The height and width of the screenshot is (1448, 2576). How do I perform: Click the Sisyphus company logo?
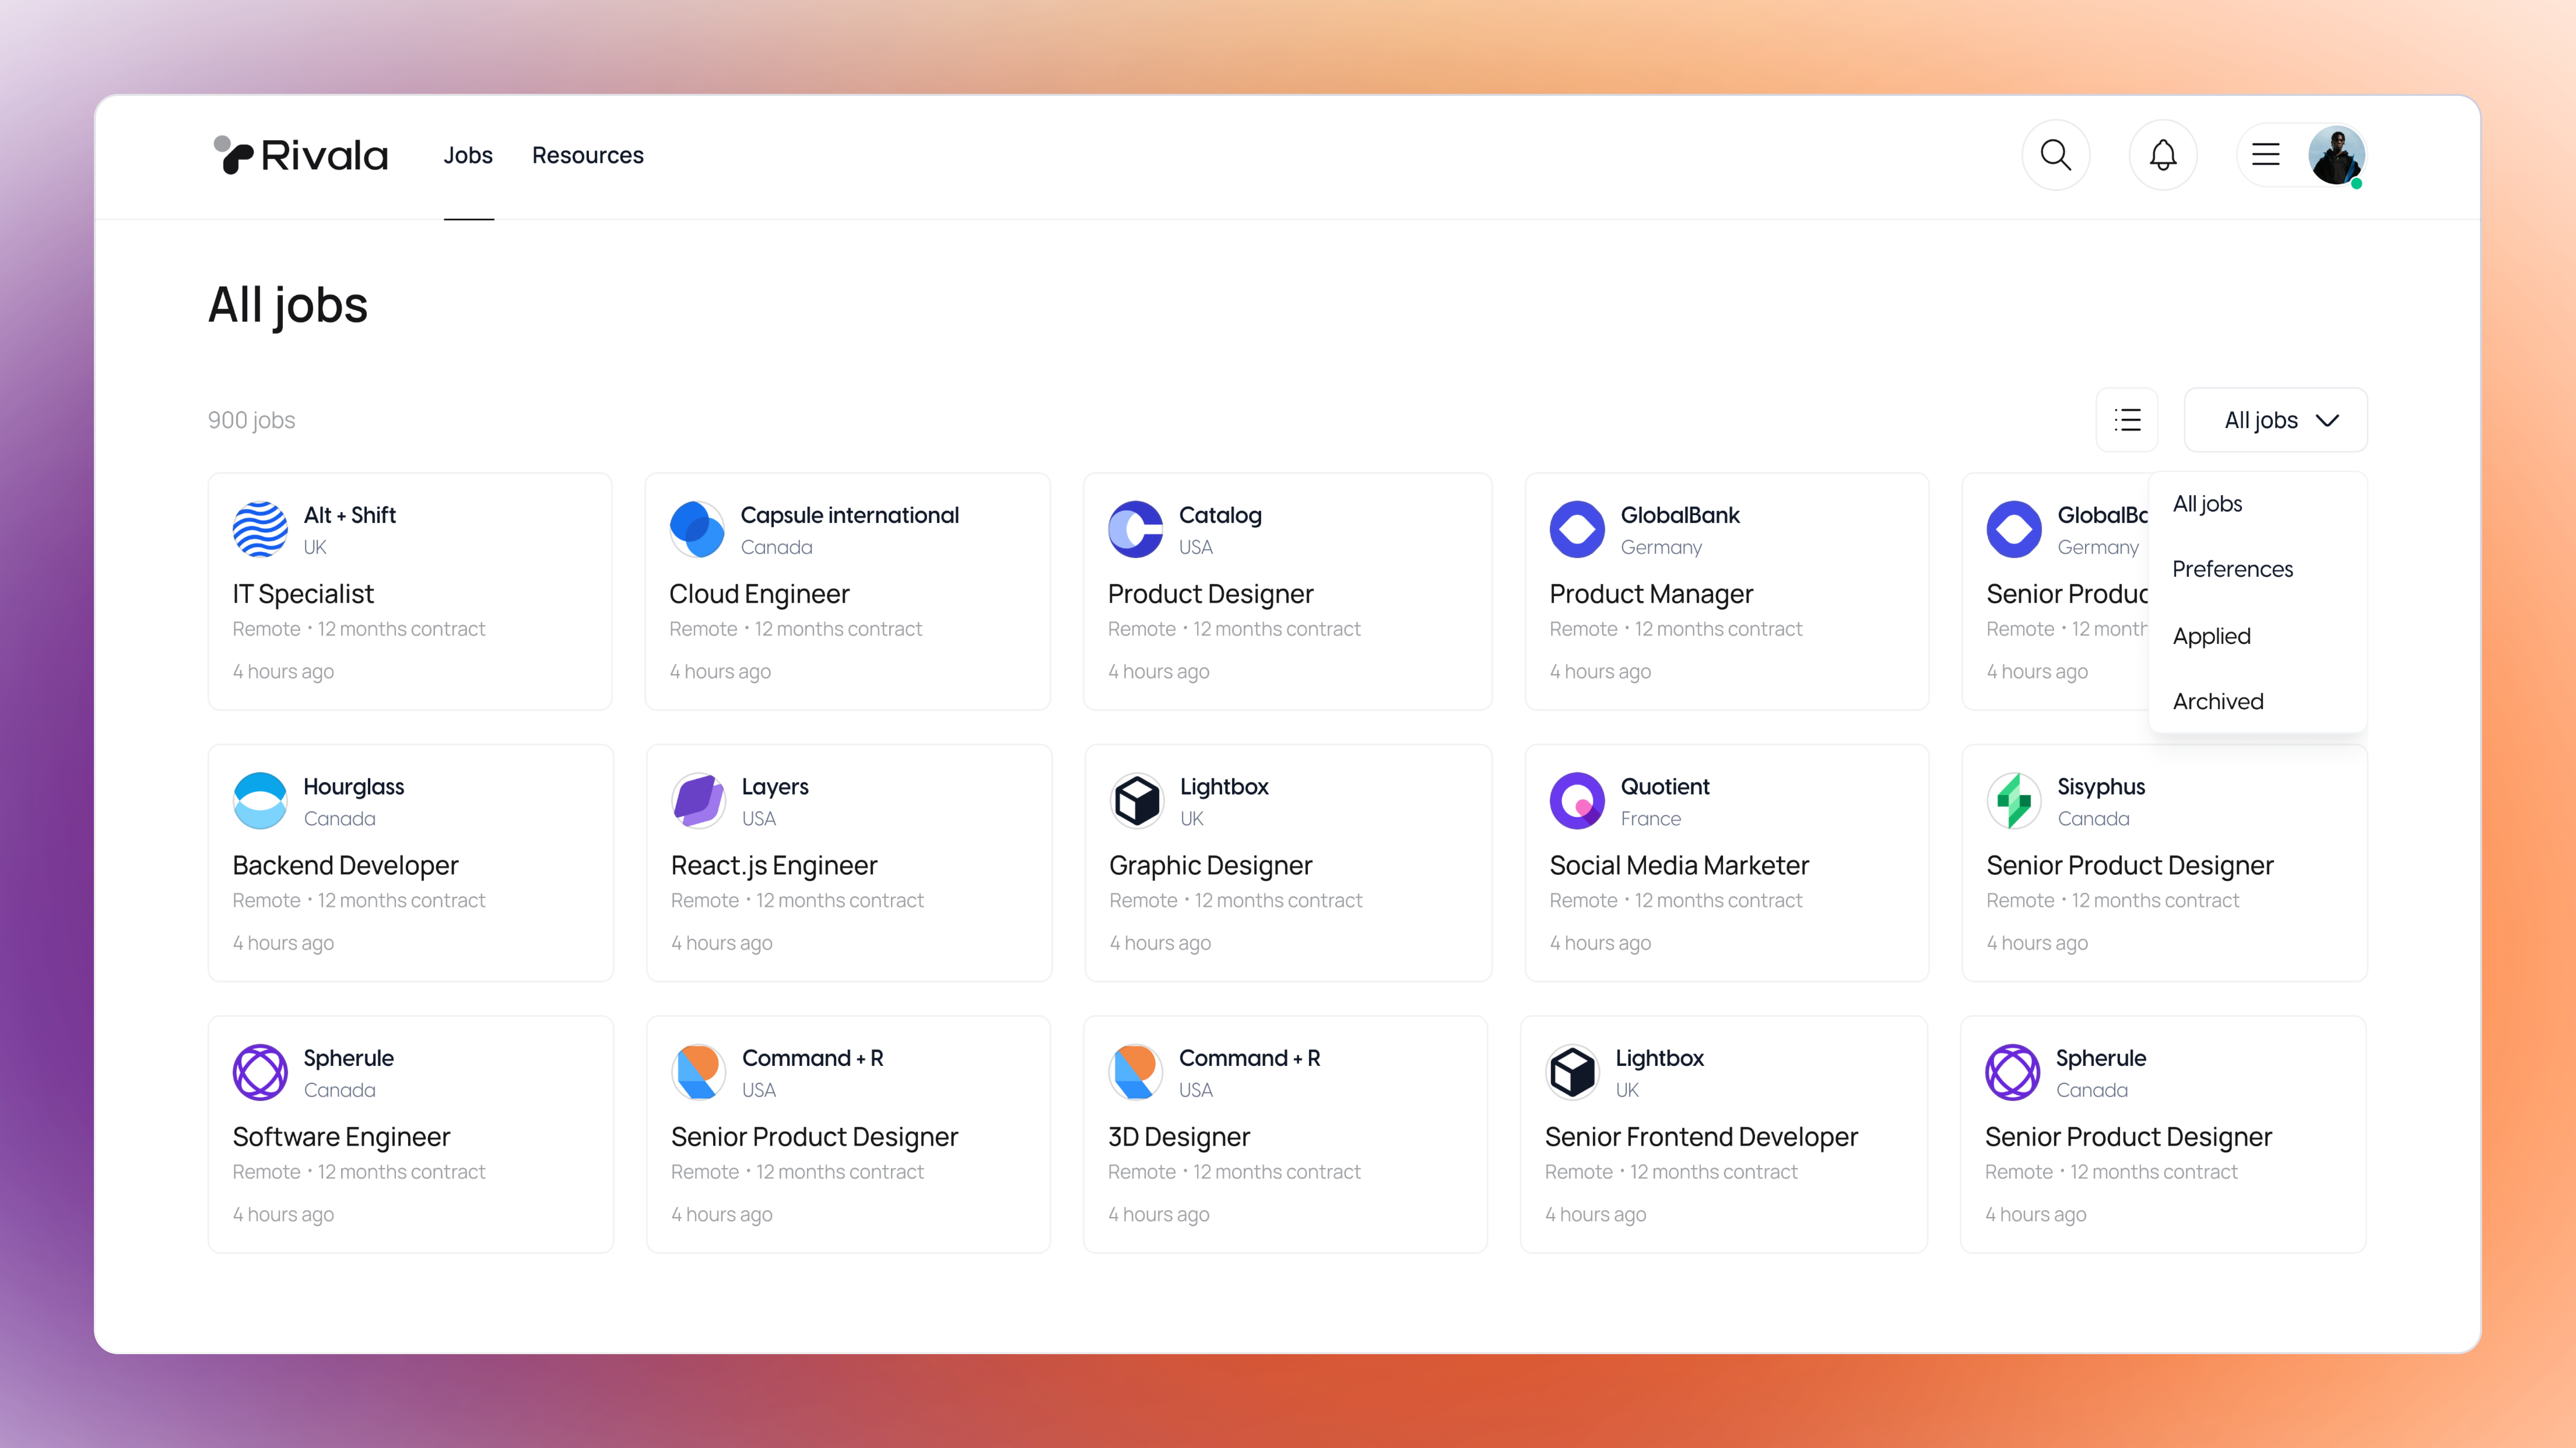(x=2014, y=800)
